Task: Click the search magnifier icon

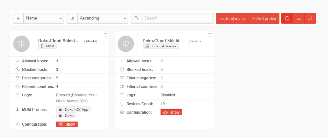Action: pyautogui.click(x=137, y=18)
